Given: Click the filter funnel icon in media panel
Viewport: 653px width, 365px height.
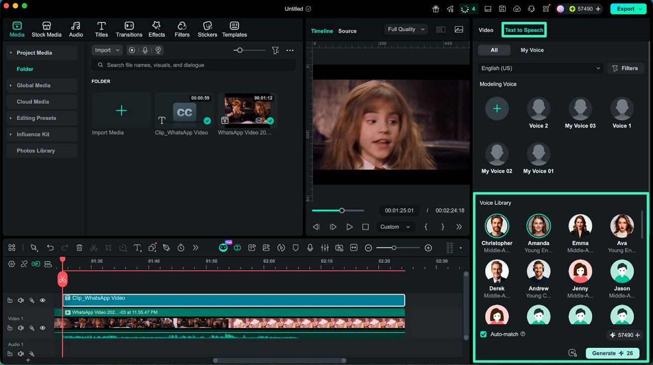Looking at the screenshot, I should pos(275,50).
